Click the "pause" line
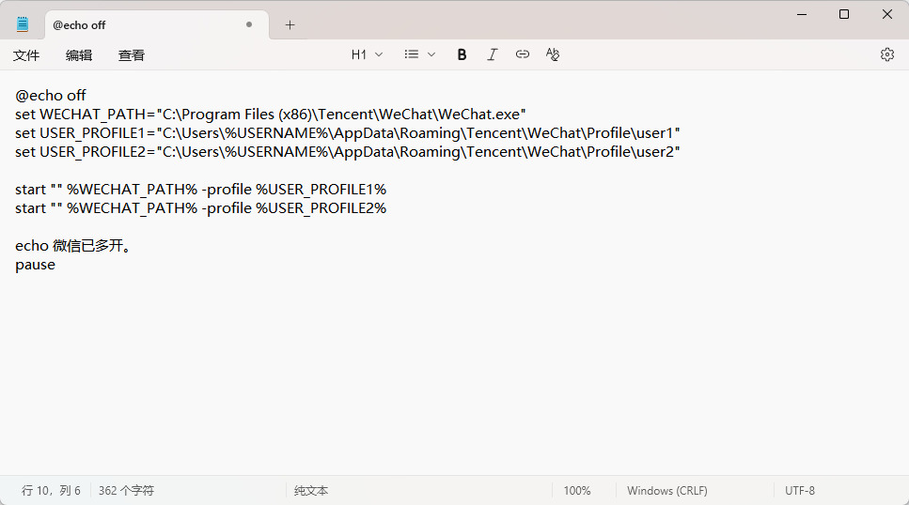 (x=36, y=265)
